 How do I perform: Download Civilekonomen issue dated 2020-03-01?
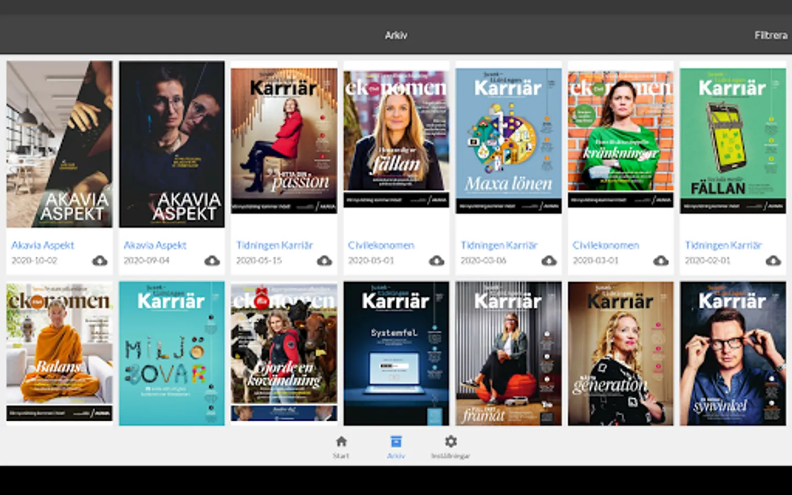tap(661, 261)
